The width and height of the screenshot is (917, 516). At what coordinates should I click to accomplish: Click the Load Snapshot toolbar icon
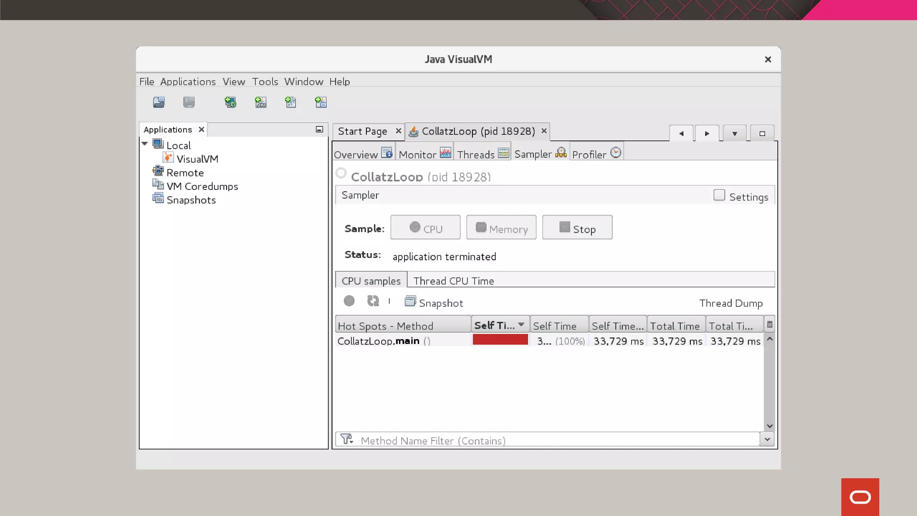159,103
